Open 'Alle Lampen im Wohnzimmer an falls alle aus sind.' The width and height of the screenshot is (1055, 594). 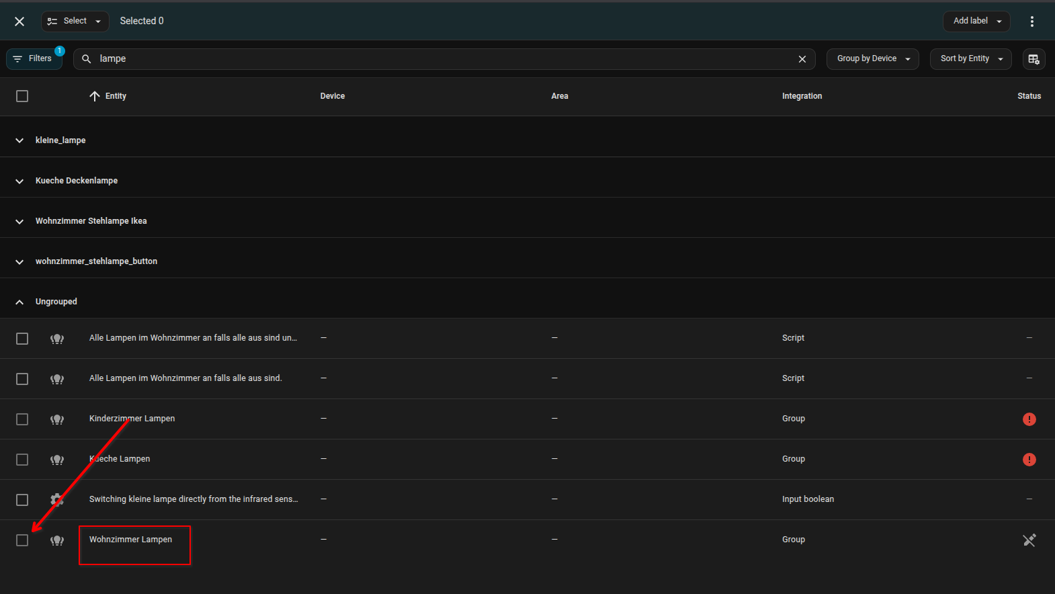185,378
